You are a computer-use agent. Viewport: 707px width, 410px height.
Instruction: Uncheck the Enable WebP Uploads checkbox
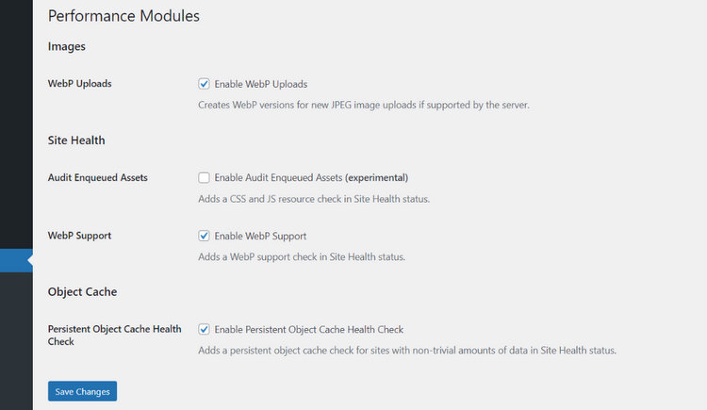point(204,84)
